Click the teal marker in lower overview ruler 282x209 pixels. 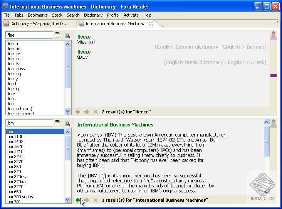point(274,126)
